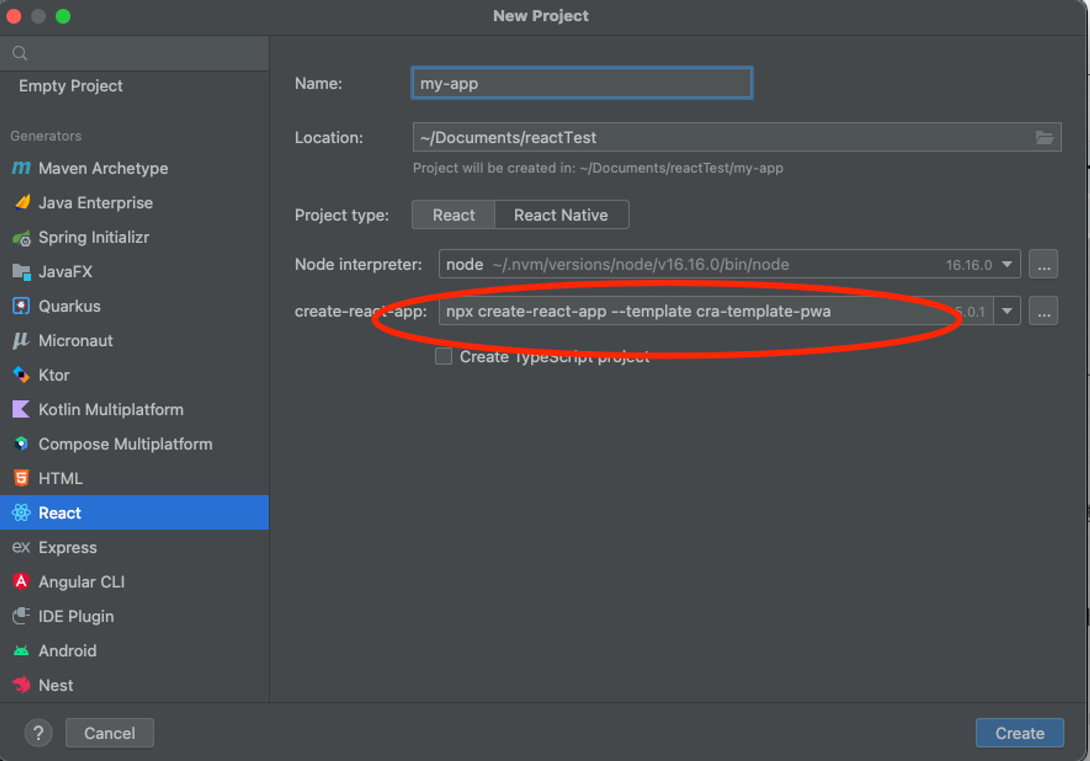
Task: Select React project type button
Action: tap(453, 215)
